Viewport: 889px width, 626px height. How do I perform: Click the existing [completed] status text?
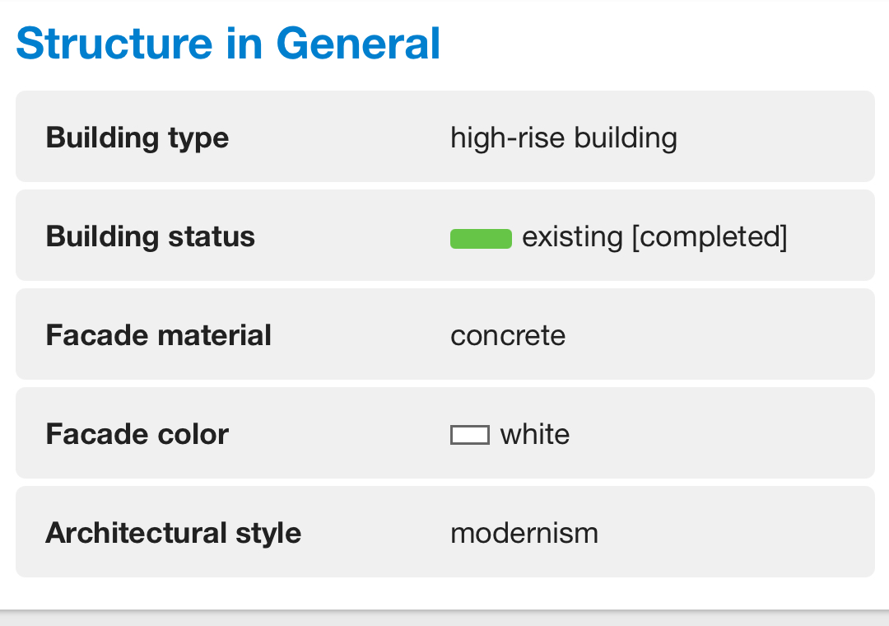coord(654,236)
